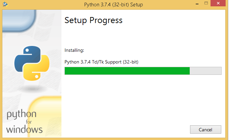Click the "Installing:" label

(x=74, y=50)
